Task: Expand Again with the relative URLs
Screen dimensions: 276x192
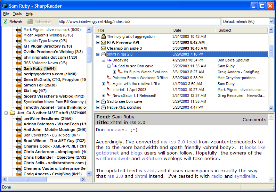Action: point(104,84)
